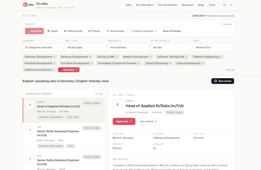Click J logo of Berlin Kotlin job

[30, 130]
